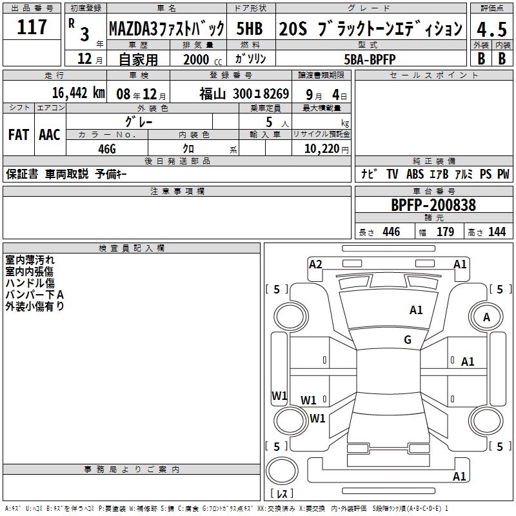
Task: Click the interior grade B under 内装
Action: pyautogui.click(x=502, y=59)
